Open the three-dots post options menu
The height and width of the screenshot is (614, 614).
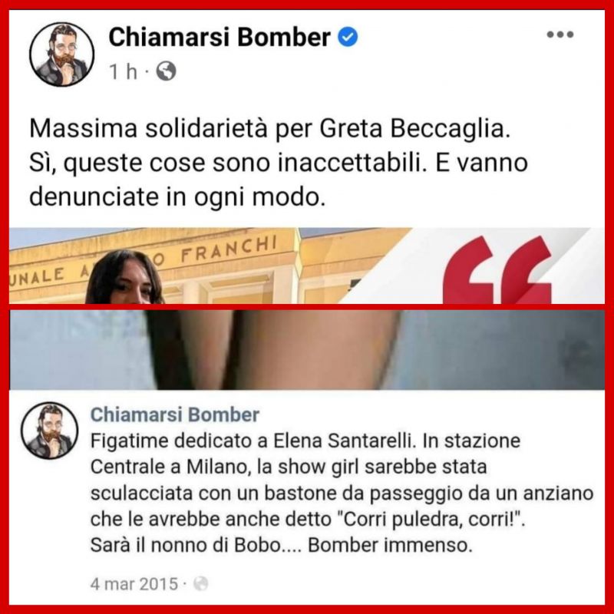tap(560, 35)
